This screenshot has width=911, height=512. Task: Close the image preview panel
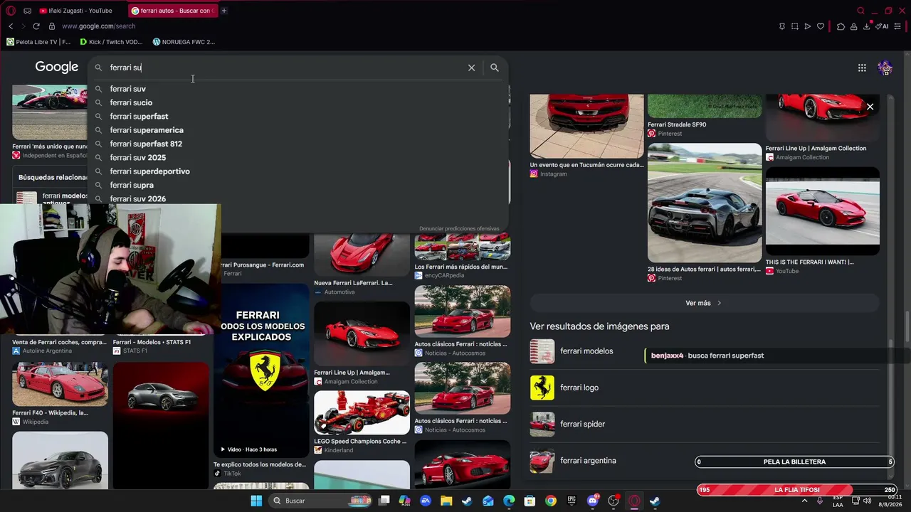coord(870,107)
